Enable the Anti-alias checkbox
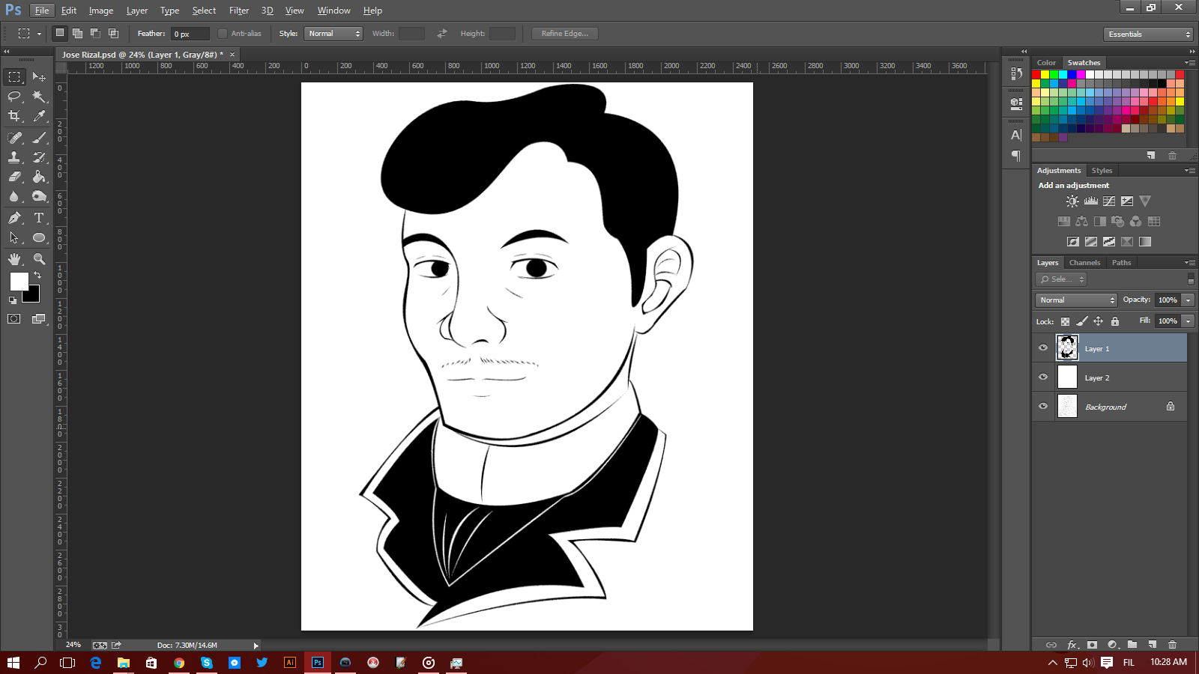Image resolution: width=1199 pixels, height=674 pixels. [x=223, y=34]
